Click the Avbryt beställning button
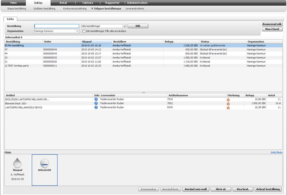 click(268, 189)
